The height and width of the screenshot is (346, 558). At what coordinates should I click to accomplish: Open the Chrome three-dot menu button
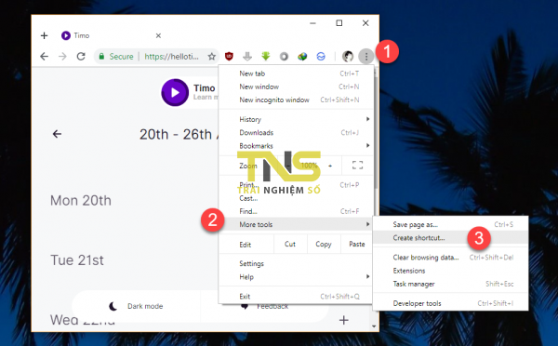[x=365, y=56]
